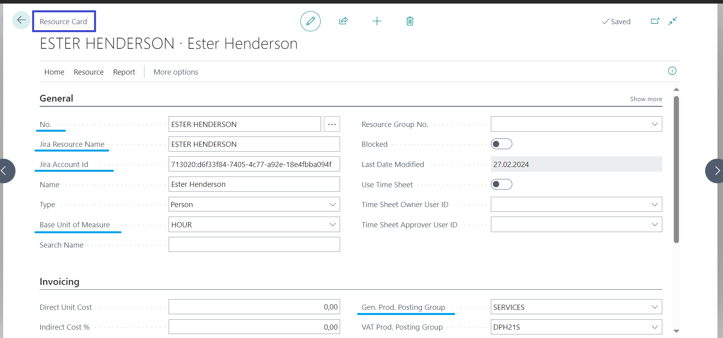Click Show more in General section

coord(646,99)
